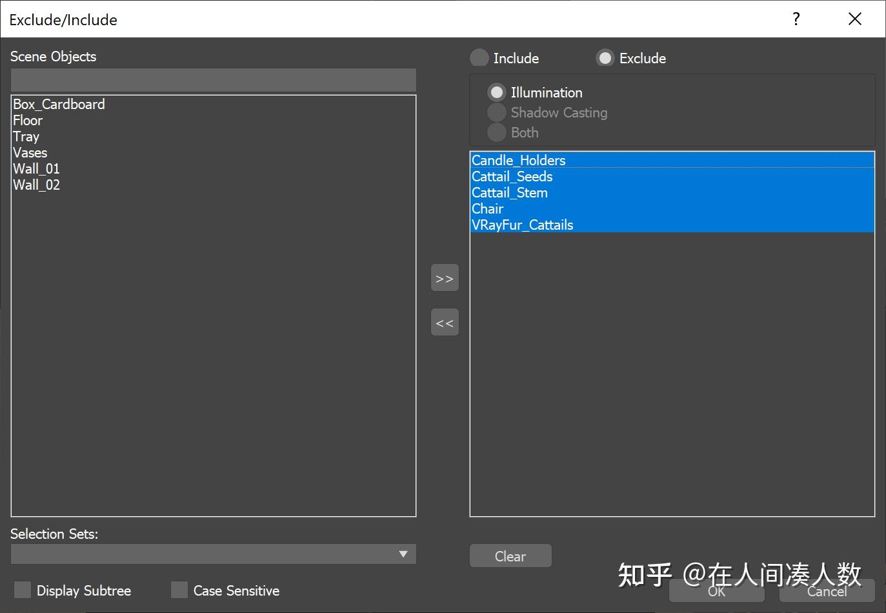Select Box_Cardboard in Scene Objects
Screen dimensions: 886x613
point(58,104)
